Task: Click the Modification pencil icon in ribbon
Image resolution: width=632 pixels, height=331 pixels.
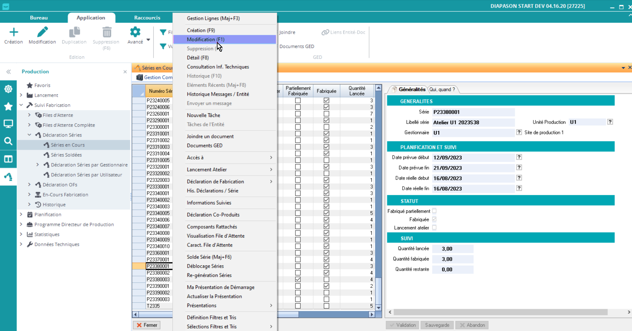Action: [42, 32]
